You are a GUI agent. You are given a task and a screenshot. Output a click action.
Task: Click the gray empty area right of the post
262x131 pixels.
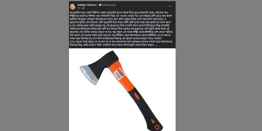pyautogui.click(x=219, y=65)
